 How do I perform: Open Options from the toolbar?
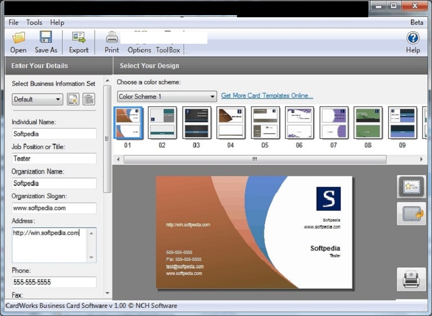pyautogui.click(x=139, y=50)
